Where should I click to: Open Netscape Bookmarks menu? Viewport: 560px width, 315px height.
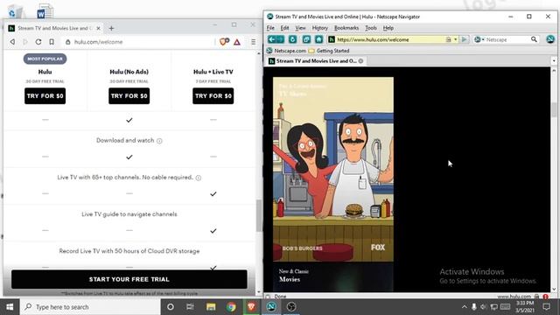pyautogui.click(x=346, y=28)
